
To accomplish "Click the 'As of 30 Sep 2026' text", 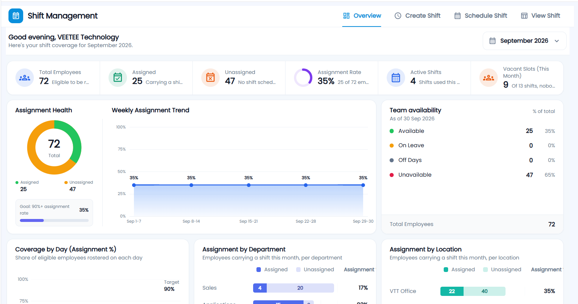I will coord(412,119).
